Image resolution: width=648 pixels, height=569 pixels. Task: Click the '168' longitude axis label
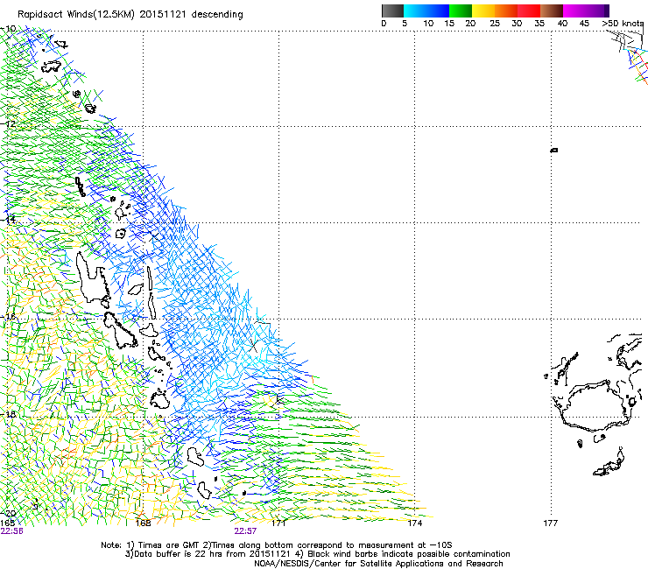(144, 523)
